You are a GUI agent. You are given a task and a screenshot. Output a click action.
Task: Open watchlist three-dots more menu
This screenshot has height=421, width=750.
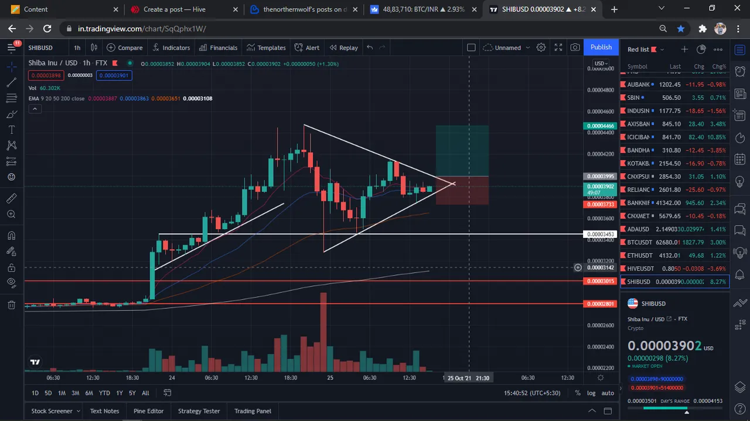[718, 49]
